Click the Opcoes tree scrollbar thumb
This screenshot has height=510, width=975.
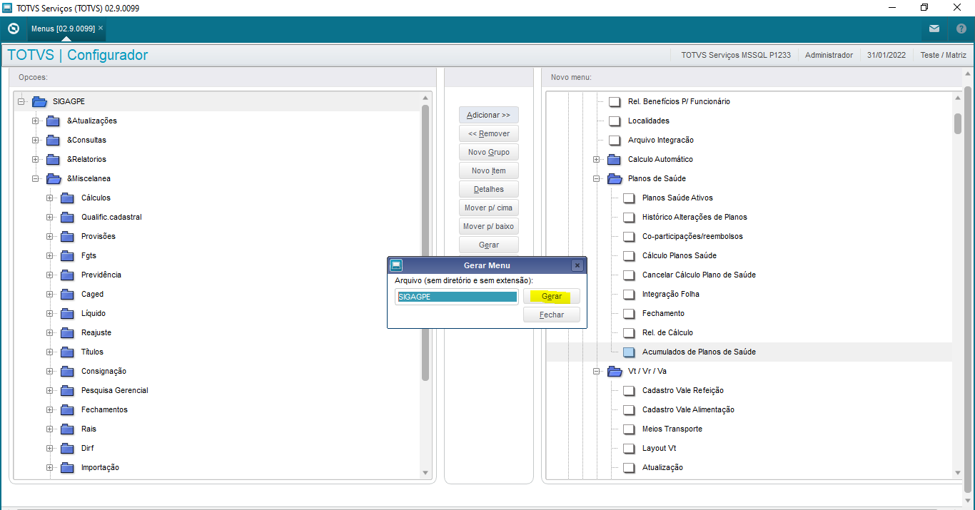click(425, 243)
